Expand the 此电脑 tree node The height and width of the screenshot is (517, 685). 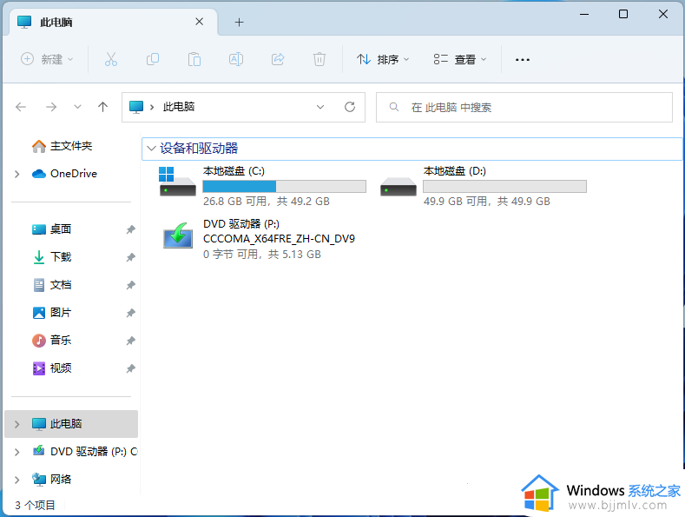coord(17,424)
